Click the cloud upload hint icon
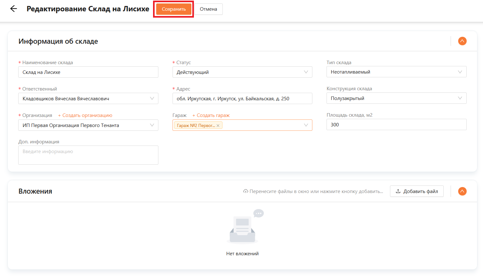The image size is (483, 276). (246, 191)
